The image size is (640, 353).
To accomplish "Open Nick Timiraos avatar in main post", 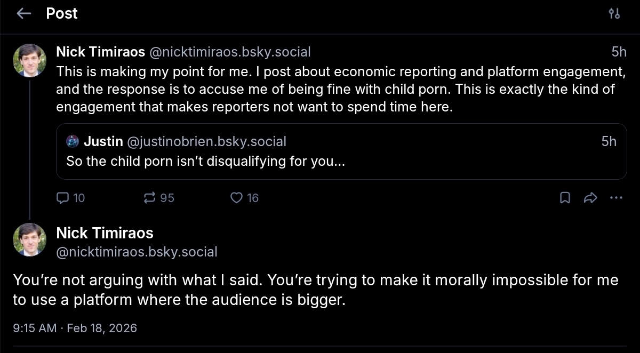I will 29,239.
